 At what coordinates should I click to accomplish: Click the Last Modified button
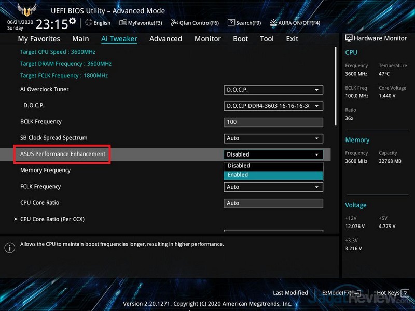[290, 293]
